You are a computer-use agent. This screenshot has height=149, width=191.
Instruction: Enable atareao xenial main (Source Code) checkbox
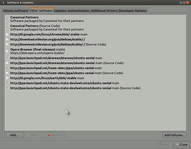[x=7, y=63]
